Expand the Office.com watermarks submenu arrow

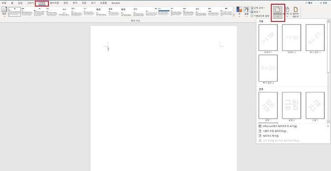[x=328, y=126]
